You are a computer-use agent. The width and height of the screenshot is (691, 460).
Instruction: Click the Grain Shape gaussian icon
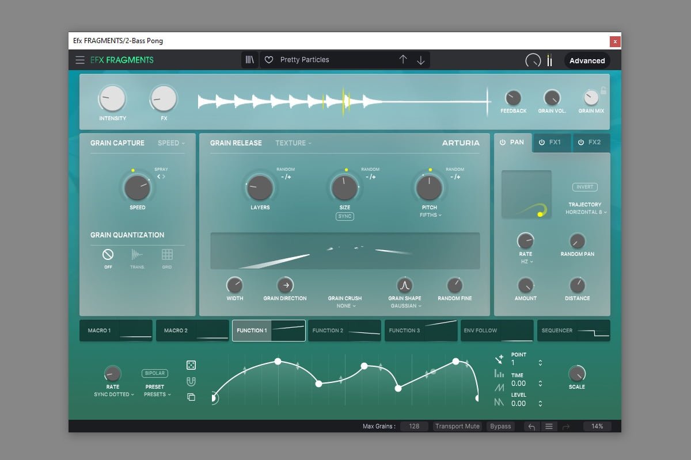coord(404,285)
